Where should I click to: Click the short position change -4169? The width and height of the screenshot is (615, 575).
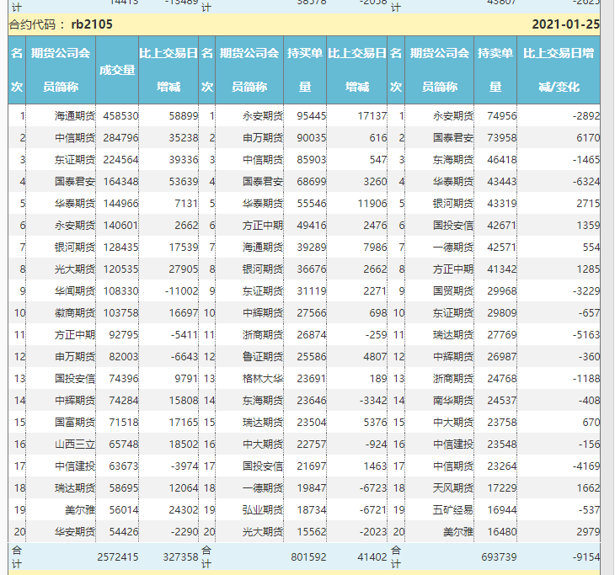[x=586, y=466]
